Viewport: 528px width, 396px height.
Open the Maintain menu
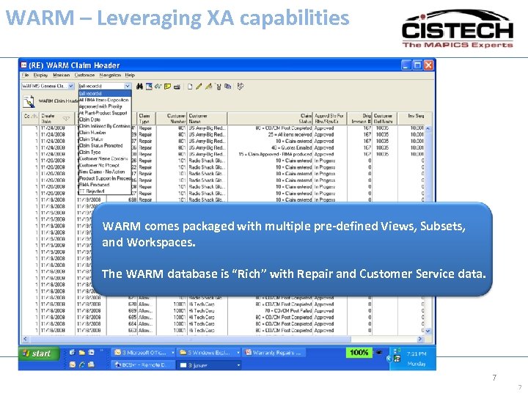pyautogui.click(x=62, y=75)
